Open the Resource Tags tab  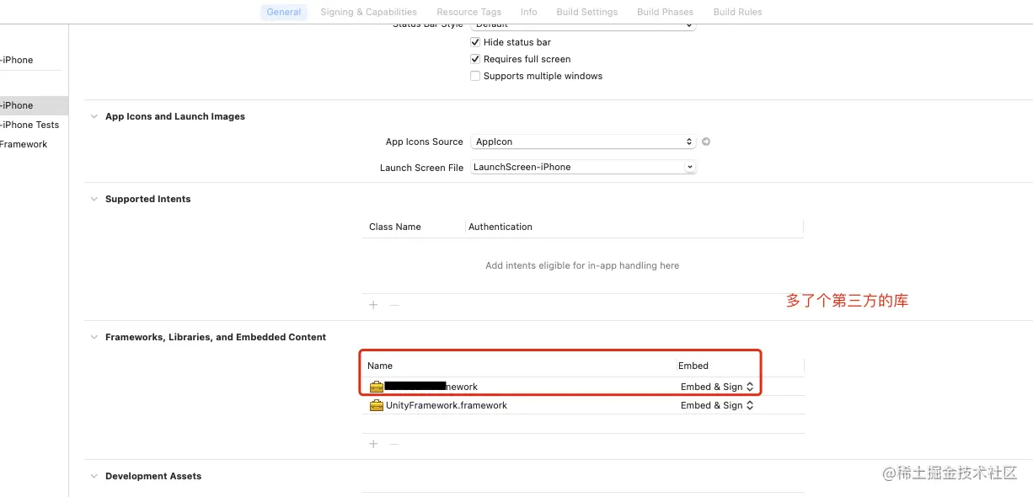pyautogui.click(x=468, y=12)
